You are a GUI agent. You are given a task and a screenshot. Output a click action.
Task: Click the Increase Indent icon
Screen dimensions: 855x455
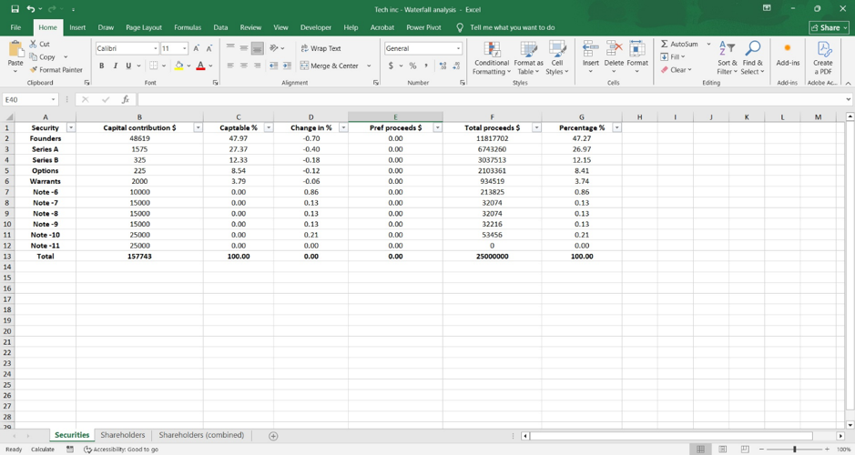pyautogui.click(x=287, y=66)
